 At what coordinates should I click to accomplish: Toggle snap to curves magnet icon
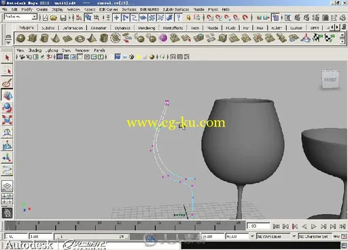click(219, 18)
